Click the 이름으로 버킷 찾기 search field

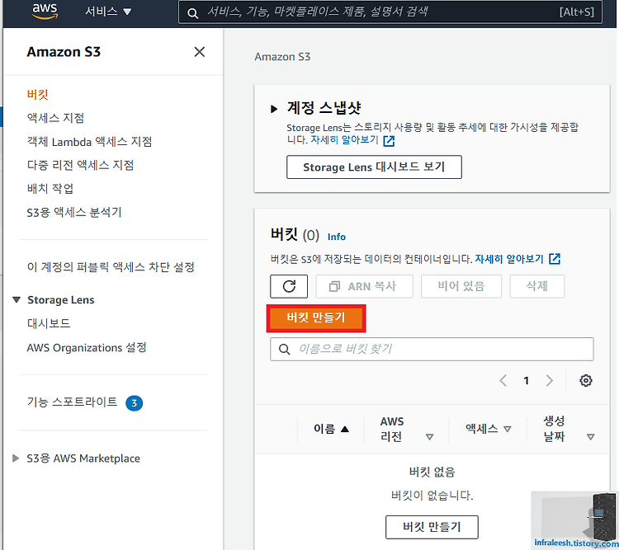tap(432, 349)
